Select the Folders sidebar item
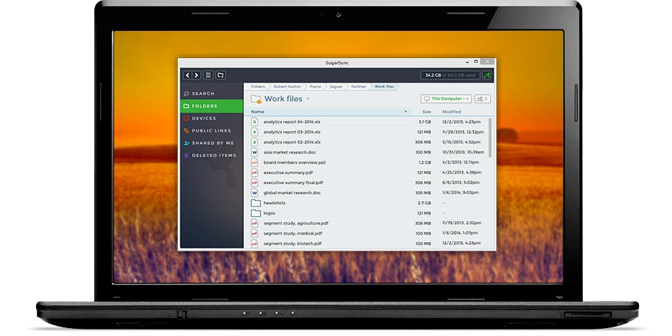Screen dimensions: 672x336 click(x=212, y=106)
